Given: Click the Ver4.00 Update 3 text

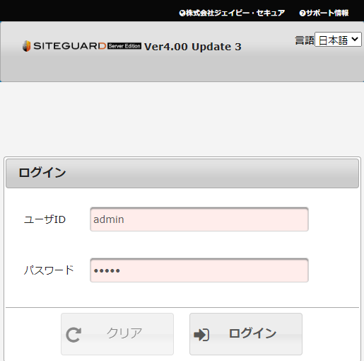Looking at the screenshot, I should 193,47.
